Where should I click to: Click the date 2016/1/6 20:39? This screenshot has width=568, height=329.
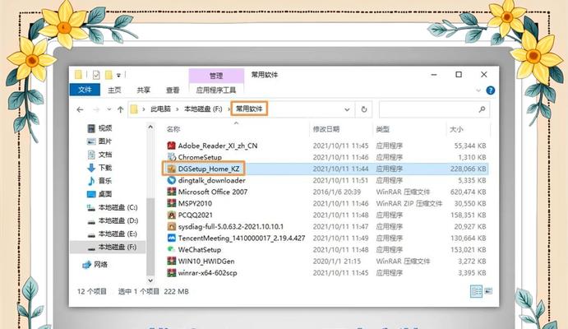(x=337, y=192)
